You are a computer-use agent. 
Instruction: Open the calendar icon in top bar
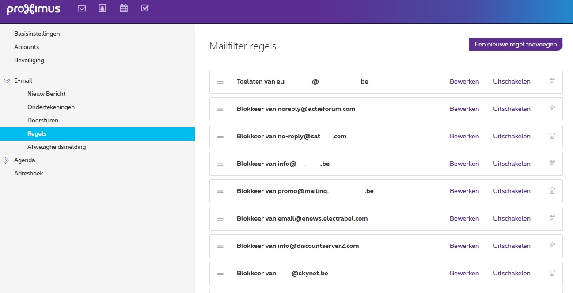[124, 8]
